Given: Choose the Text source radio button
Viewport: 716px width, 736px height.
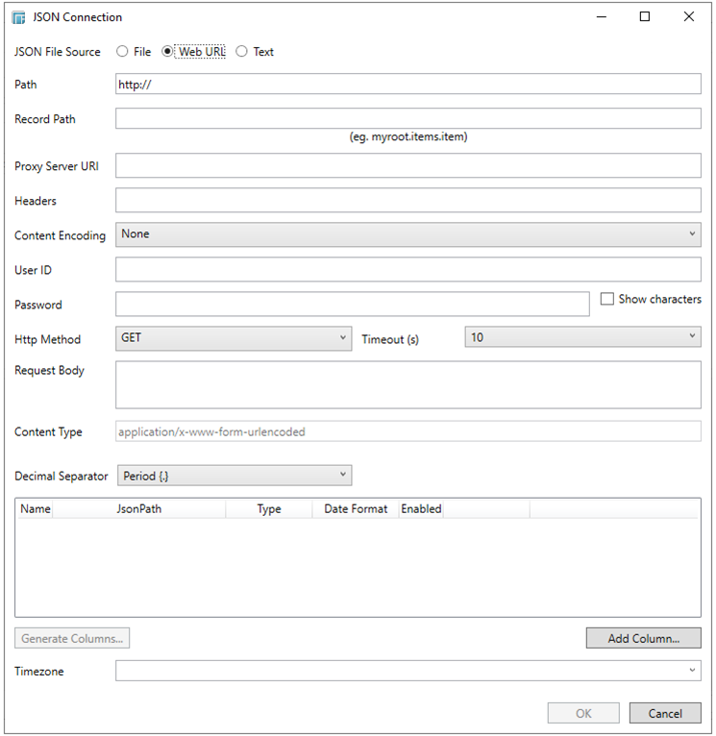Looking at the screenshot, I should pos(241,52).
